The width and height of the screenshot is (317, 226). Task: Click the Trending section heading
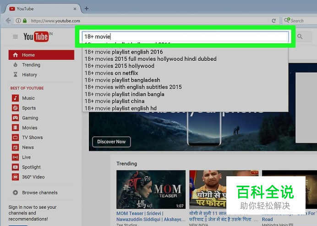tap(127, 163)
